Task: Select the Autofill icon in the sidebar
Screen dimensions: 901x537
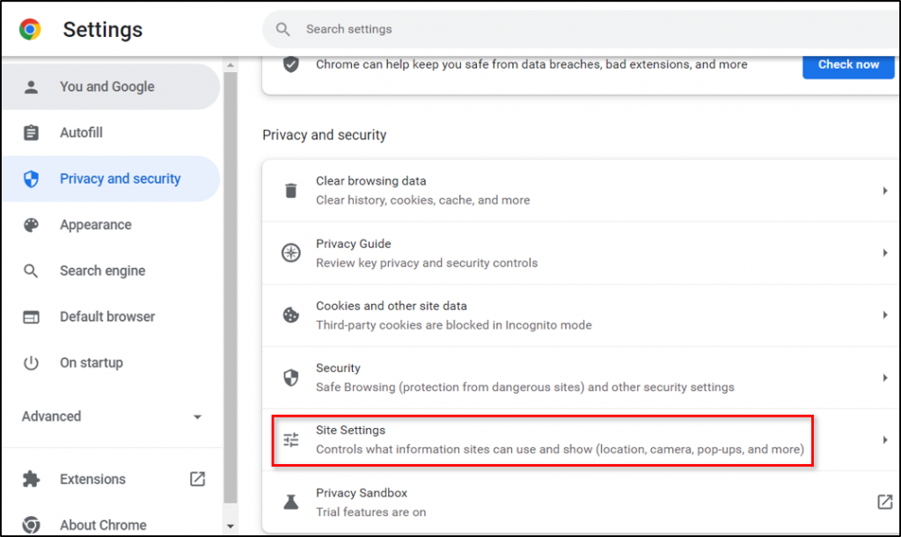Action: (x=32, y=132)
